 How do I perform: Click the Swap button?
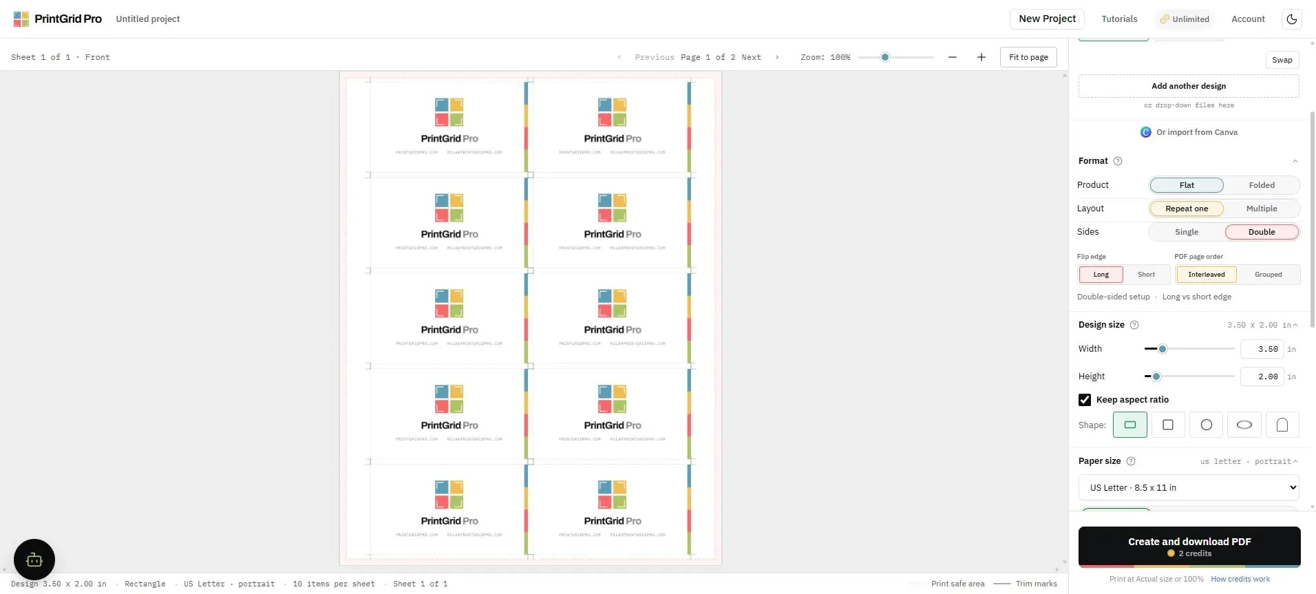pyautogui.click(x=1282, y=60)
